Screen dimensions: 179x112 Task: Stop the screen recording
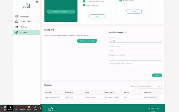point(5,109)
